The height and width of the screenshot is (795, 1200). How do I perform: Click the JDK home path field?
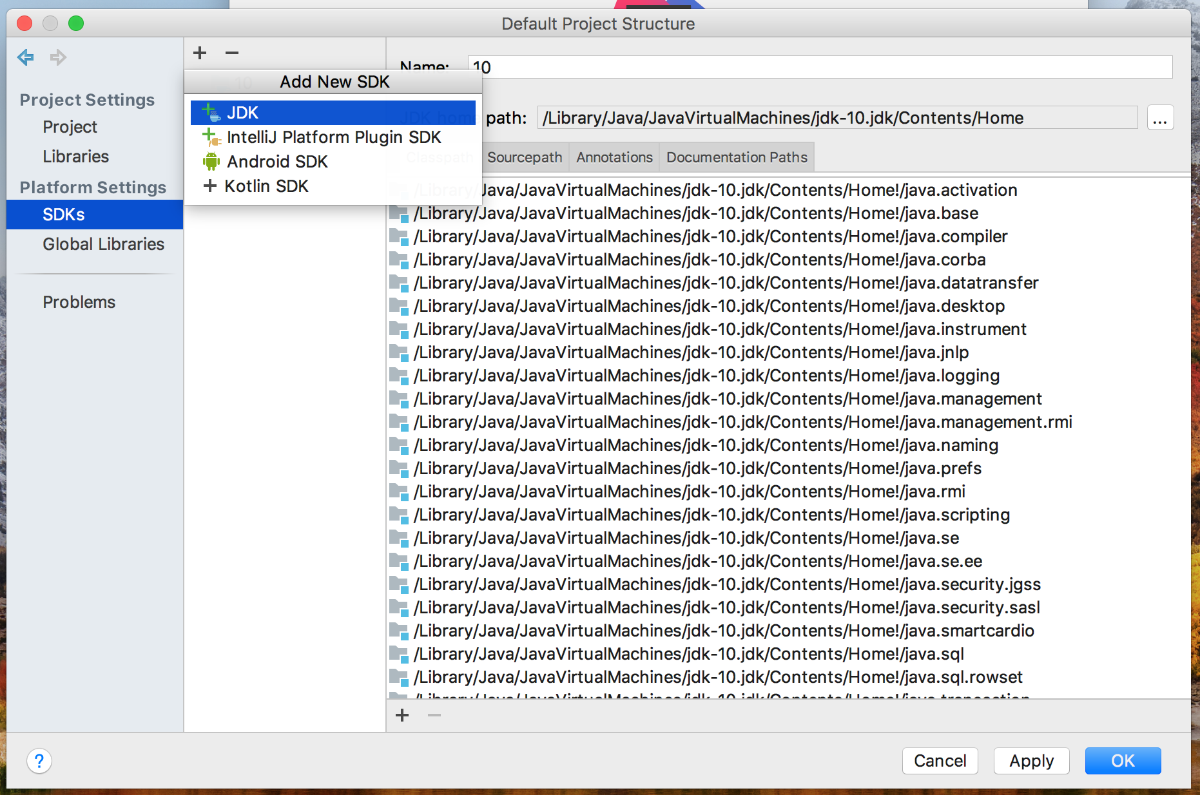click(x=837, y=118)
